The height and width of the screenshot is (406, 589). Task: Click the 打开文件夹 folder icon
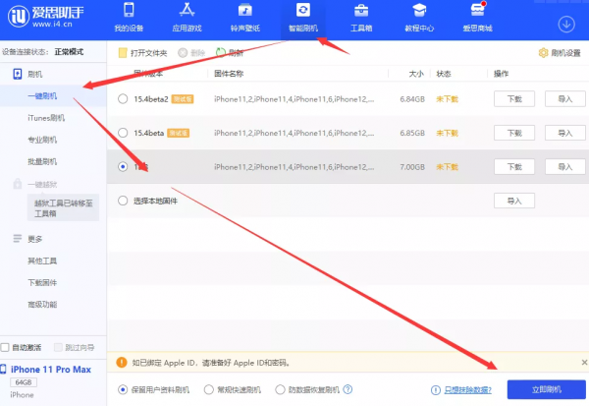123,53
